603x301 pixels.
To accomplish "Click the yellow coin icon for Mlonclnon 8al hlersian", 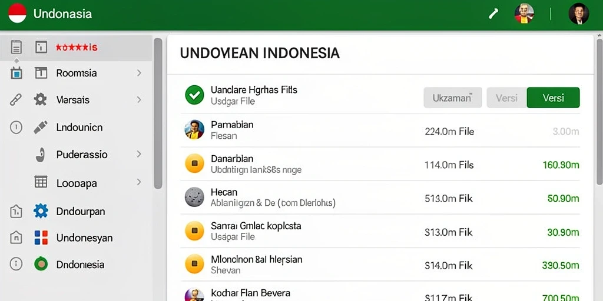I will click(x=194, y=265).
